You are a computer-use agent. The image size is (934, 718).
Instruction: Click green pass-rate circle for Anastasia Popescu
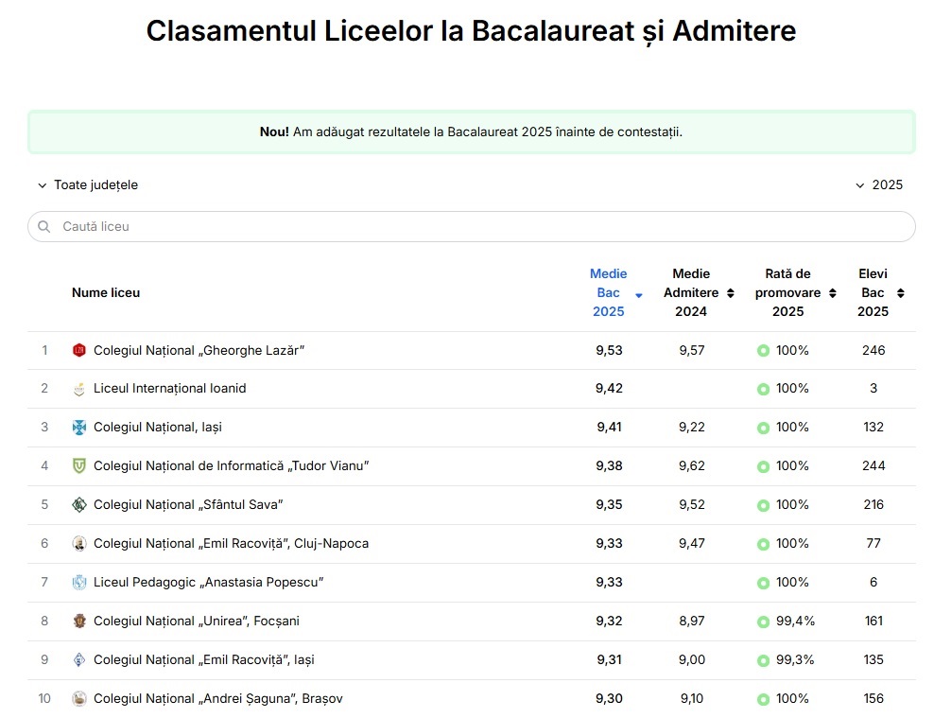(x=763, y=584)
